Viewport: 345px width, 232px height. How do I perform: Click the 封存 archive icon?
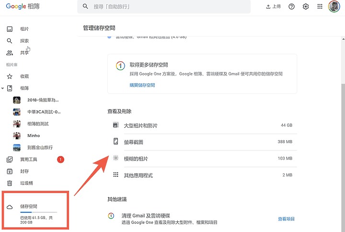10,171
